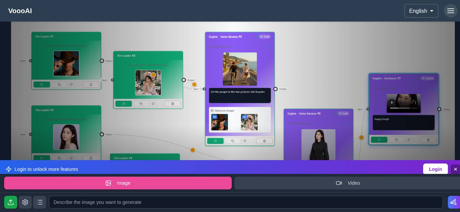Click the Login button in the banner

click(435, 169)
